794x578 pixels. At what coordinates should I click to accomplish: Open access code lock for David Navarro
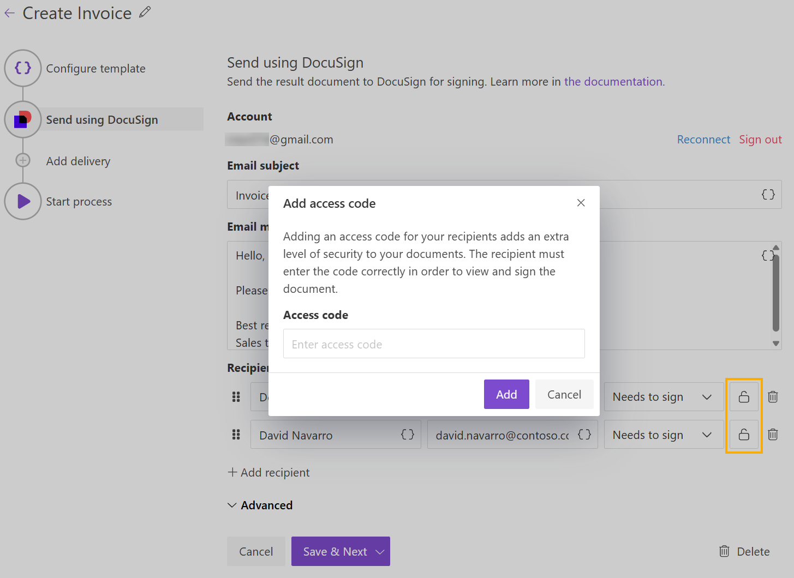point(744,435)
